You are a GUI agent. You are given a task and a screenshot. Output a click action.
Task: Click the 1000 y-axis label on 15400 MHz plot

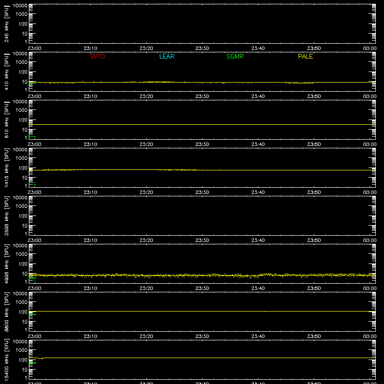(22, 350)
